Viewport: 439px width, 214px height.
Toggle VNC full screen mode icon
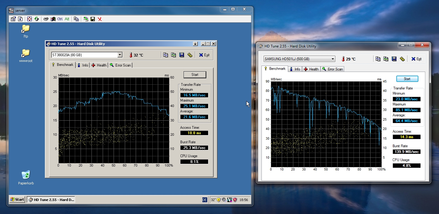pyautogui.click(x=29, y=19)
